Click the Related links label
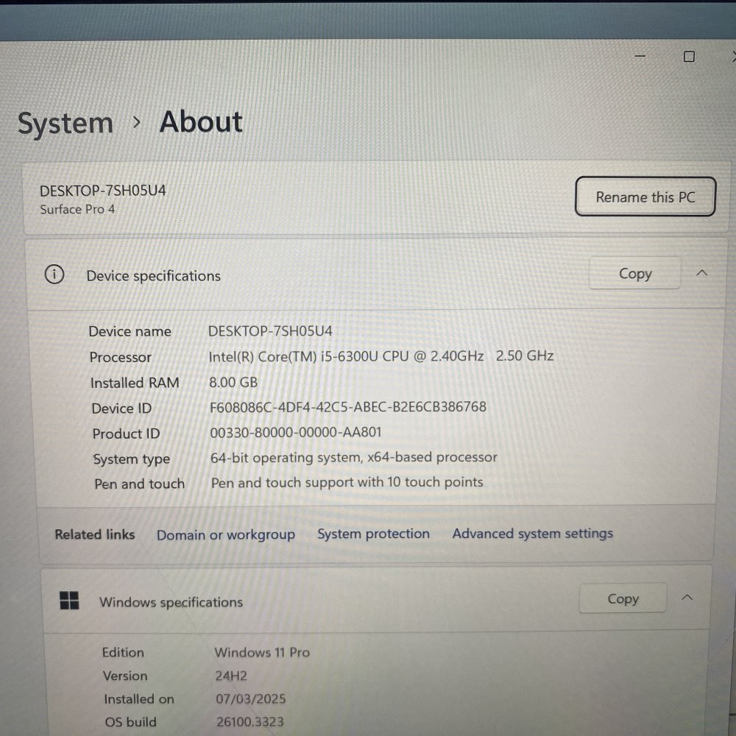 (x=95, y=534)
